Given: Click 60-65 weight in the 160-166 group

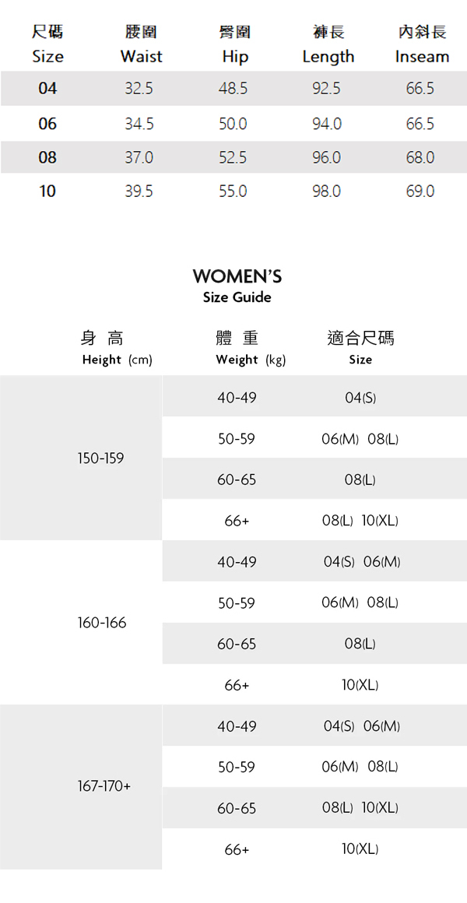Looking at the screenshot, I should tap(237, 644).
